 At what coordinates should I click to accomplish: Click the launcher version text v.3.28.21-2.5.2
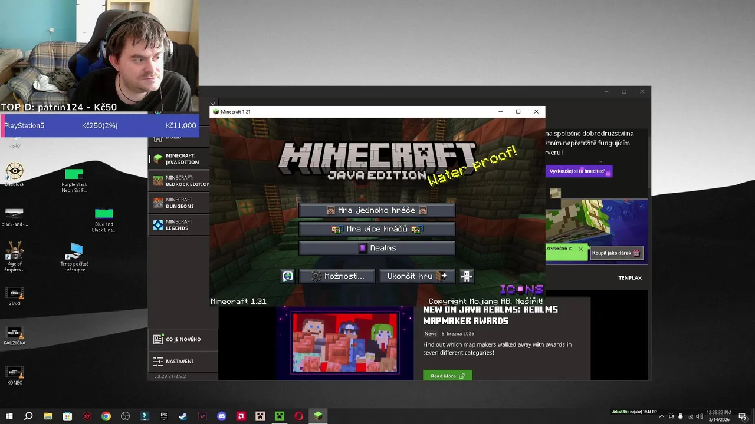click(170, 376)
